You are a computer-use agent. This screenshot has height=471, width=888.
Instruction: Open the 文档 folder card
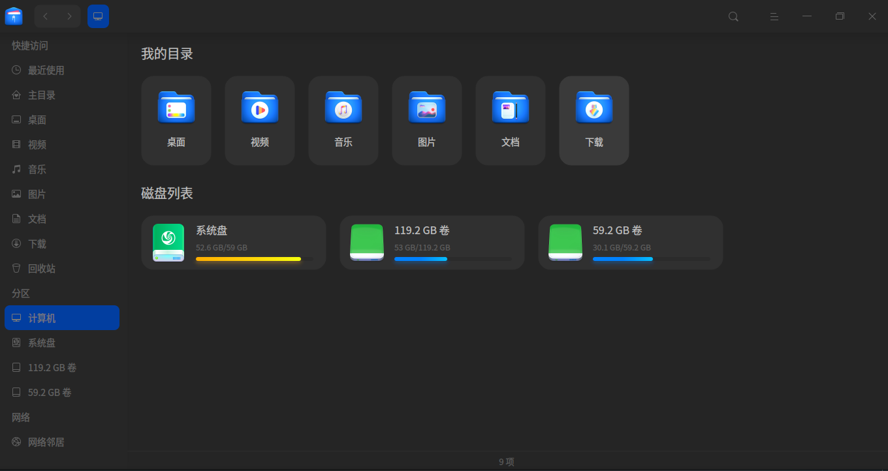[511, 121]
